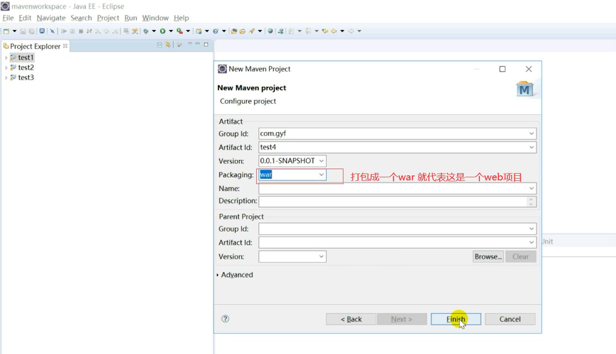616x354 pixels.
Task: Open the Name field dropdown
Action: [532, 188]
